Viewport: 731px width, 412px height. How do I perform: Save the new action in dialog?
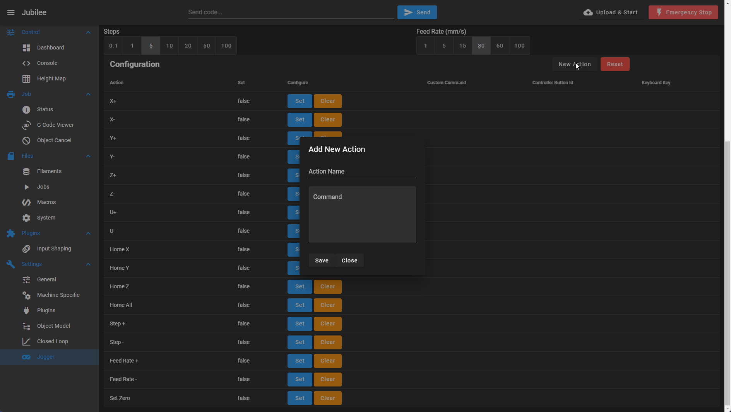click(322, 260)
